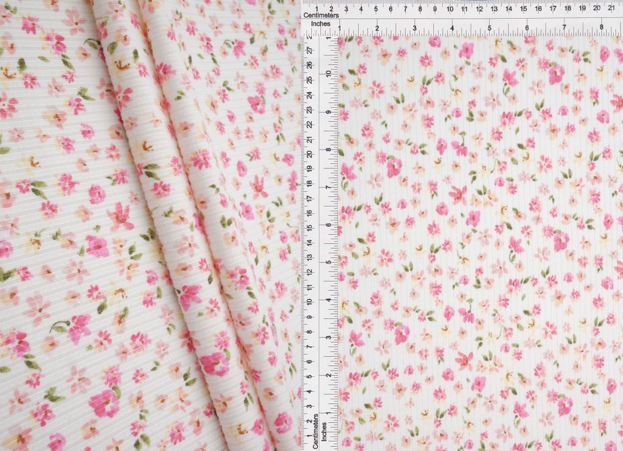The image size is (623, 451).
Task: Select the draped folded fabric photo
Action: [x=150, y=225]
